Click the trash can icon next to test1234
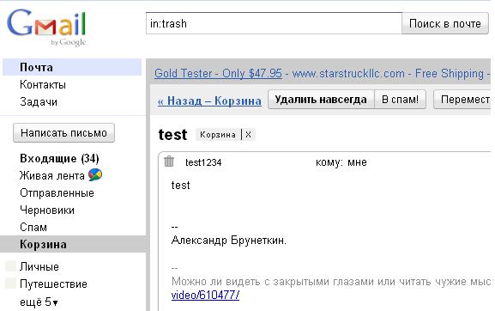Screen dimensions: 495x311 point(169,162)
